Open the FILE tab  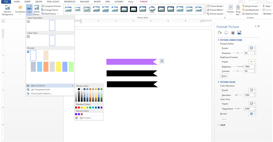coord(6,2)
